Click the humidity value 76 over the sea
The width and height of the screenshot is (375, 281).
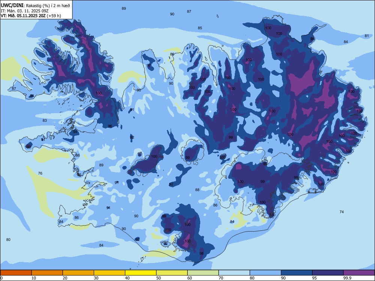click(x=40, y=173)
